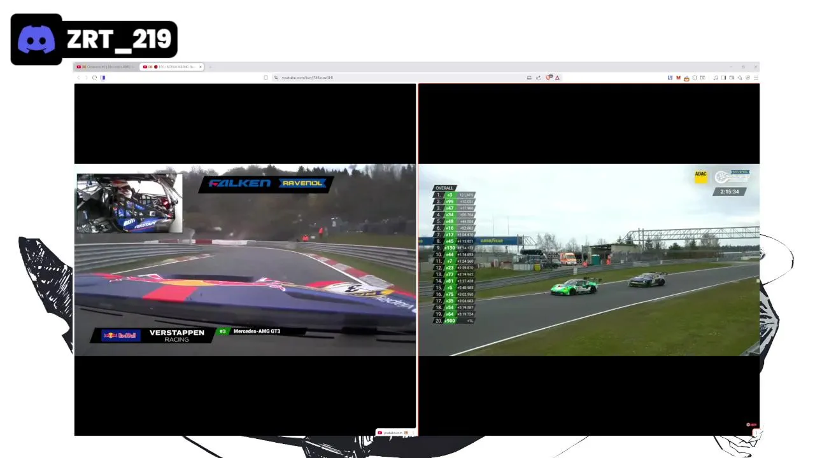The width and height of the screenshot is (815, 458).
Task: Click the 2:15:34 race timer
Action: (x=729, y=191)
